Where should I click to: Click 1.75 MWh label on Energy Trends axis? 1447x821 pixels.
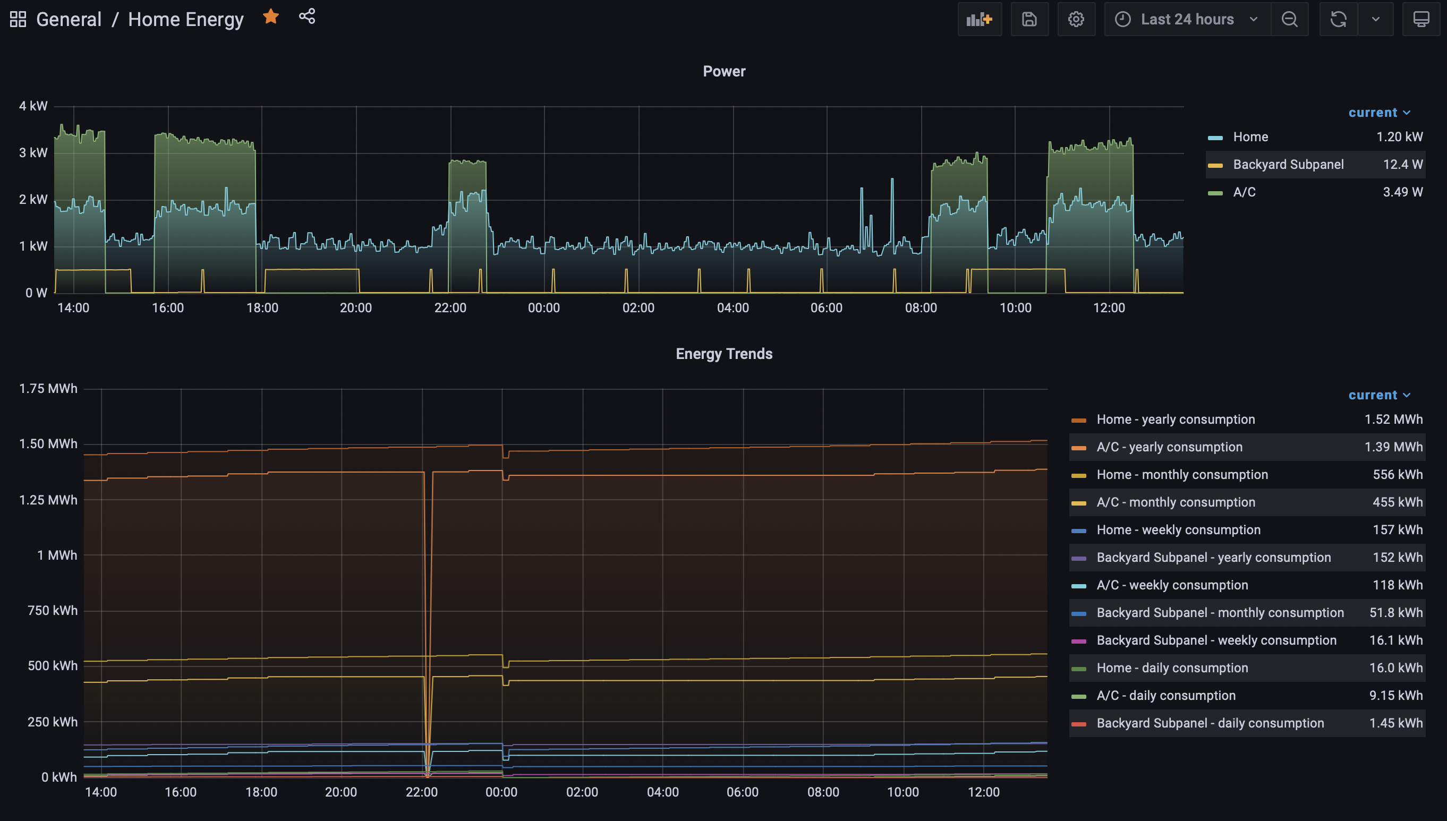(x=48, y=389)
